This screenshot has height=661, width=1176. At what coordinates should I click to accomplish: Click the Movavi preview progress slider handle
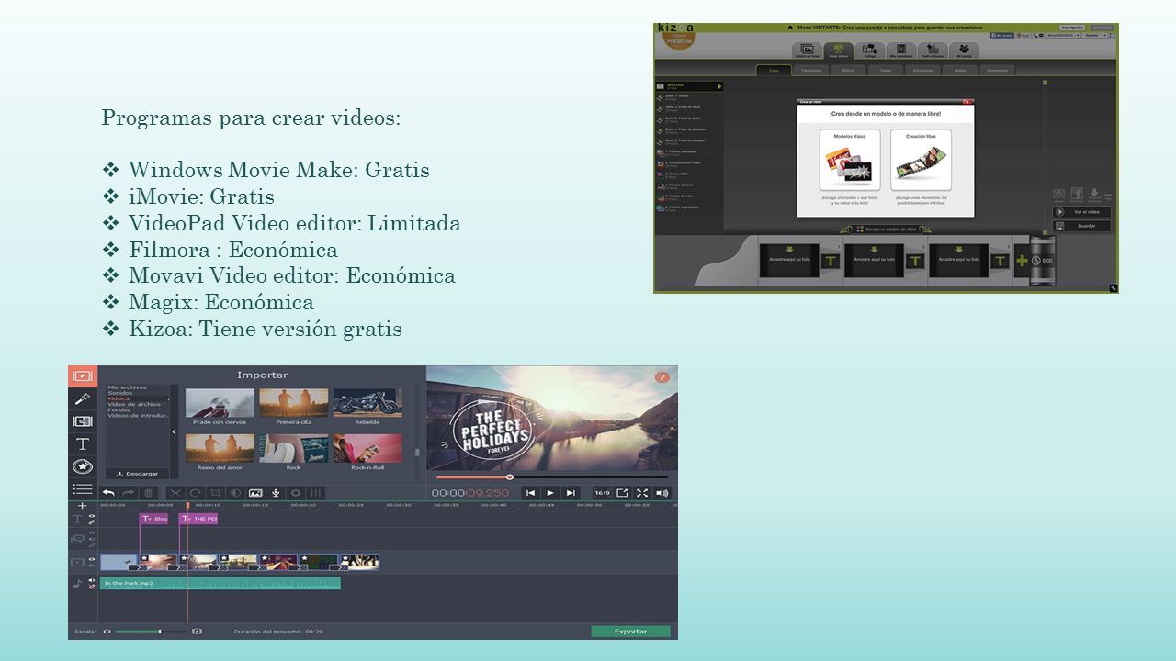[510, 477]
